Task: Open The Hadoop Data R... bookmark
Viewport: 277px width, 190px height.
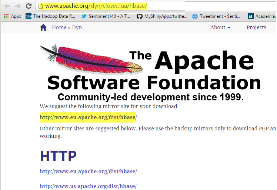Action: pos(51,16)
